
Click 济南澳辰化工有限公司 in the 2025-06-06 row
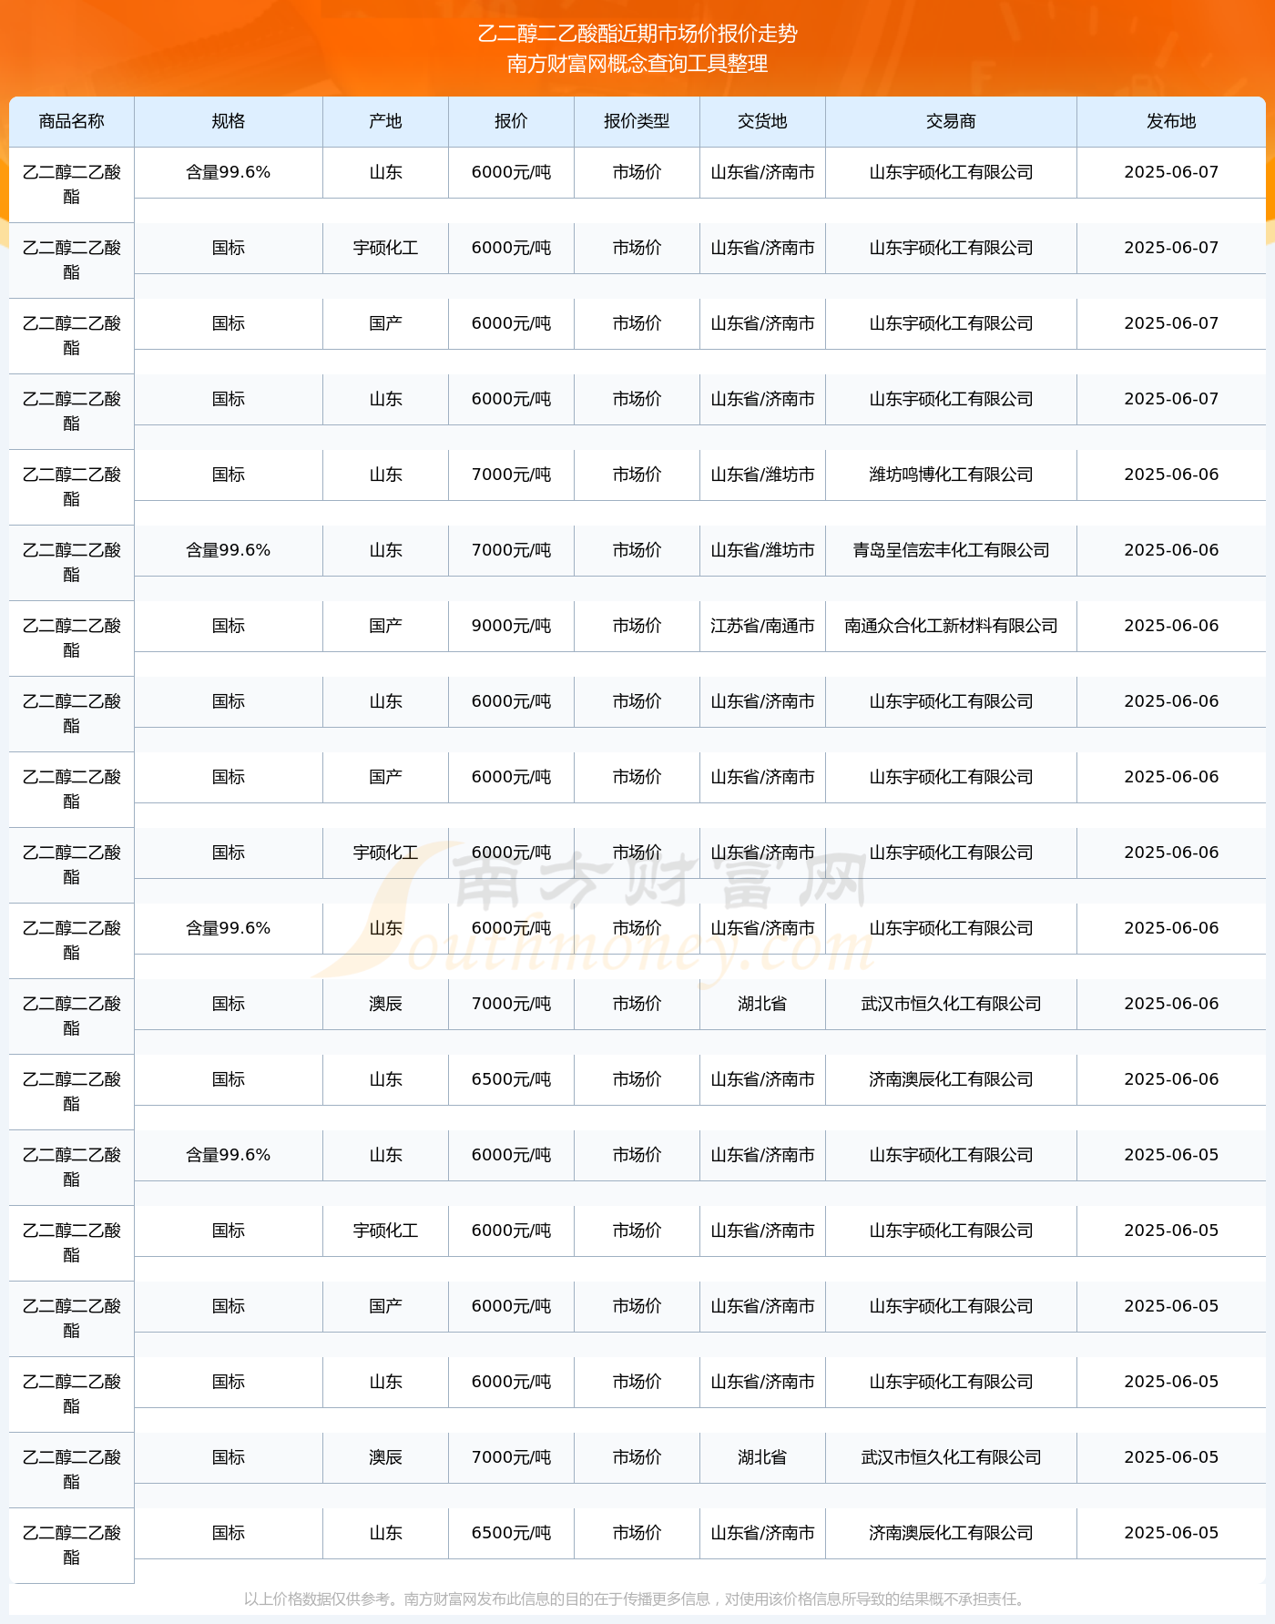pos(951,1079)
